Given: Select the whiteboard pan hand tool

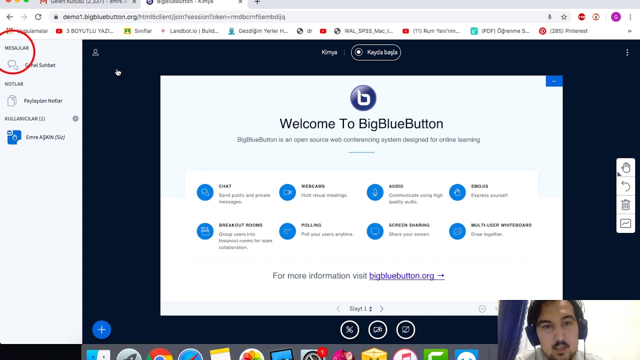Looking at the screenshot, I should [x=625, y=167].
